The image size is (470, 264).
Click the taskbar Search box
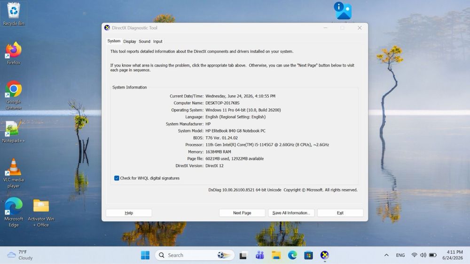point(195,255)
